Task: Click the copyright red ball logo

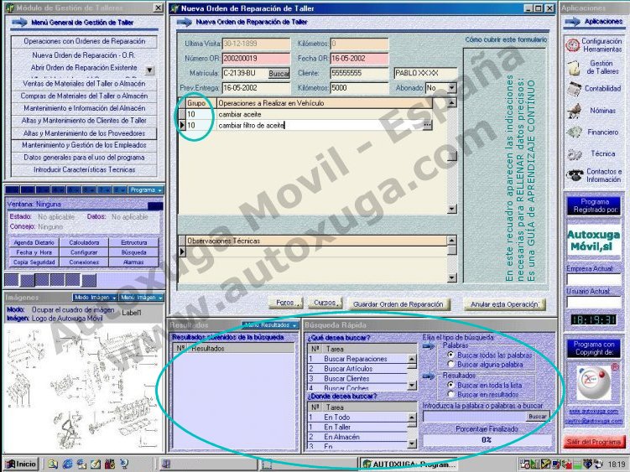Action: tap(593, 382)
